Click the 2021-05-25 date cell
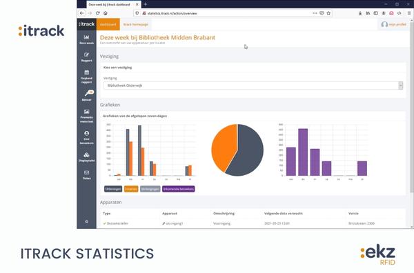The height and width of the screenshot is (273, 414). (277, 223)
